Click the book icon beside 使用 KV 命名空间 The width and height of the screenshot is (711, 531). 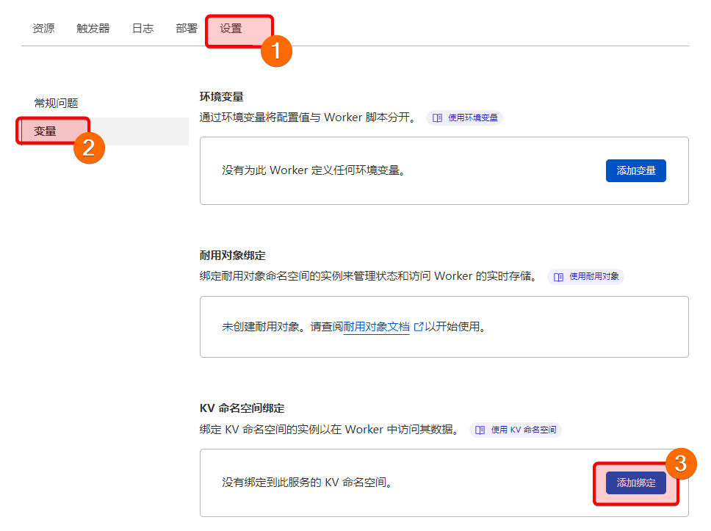pyautogui.click(x=480, y=430)
